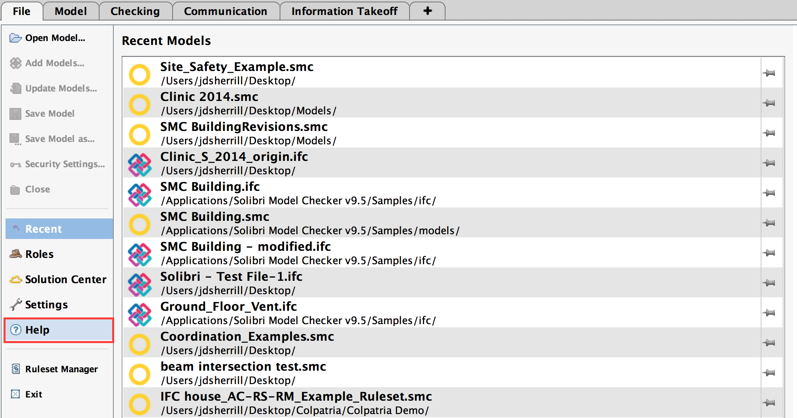Open SMC Building - modified.ifc model
The image size is (797, 418).
click(x=442, y=253)
